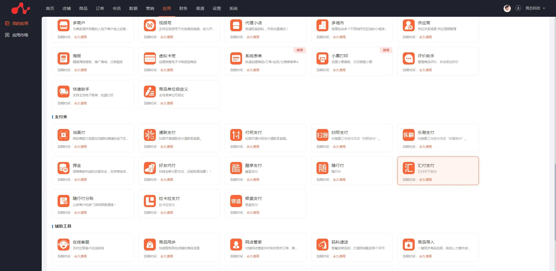556x271 pixels.
Task: Click the 商品导入 icon
Action: pos(409,245)
